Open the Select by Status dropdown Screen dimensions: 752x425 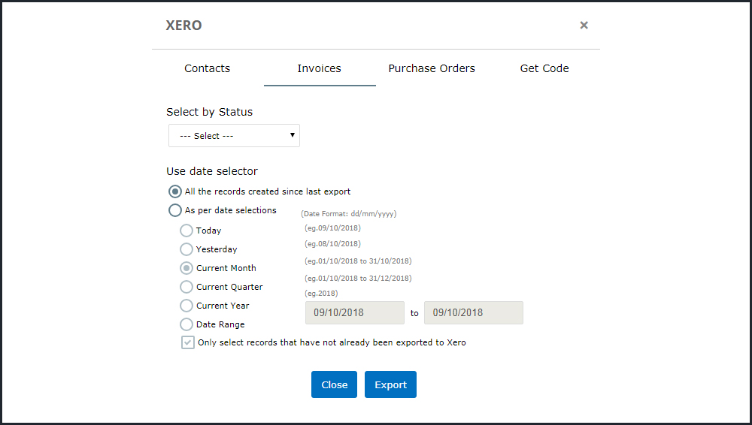pos(234,136)
